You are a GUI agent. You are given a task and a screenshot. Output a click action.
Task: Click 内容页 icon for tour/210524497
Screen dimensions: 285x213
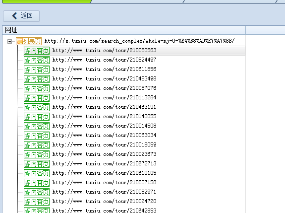37,60
